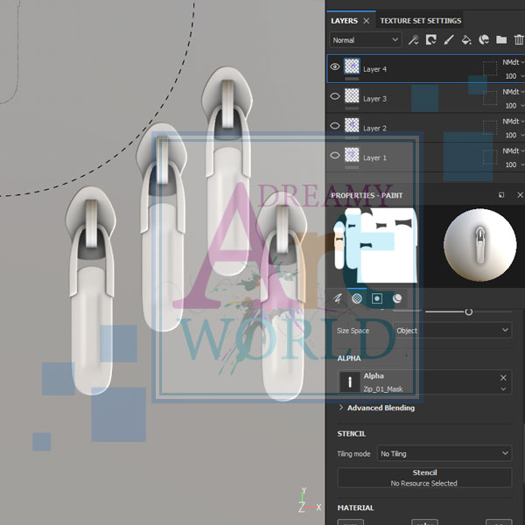Switch to the Texture Set Settings tab

click(420, 20)
